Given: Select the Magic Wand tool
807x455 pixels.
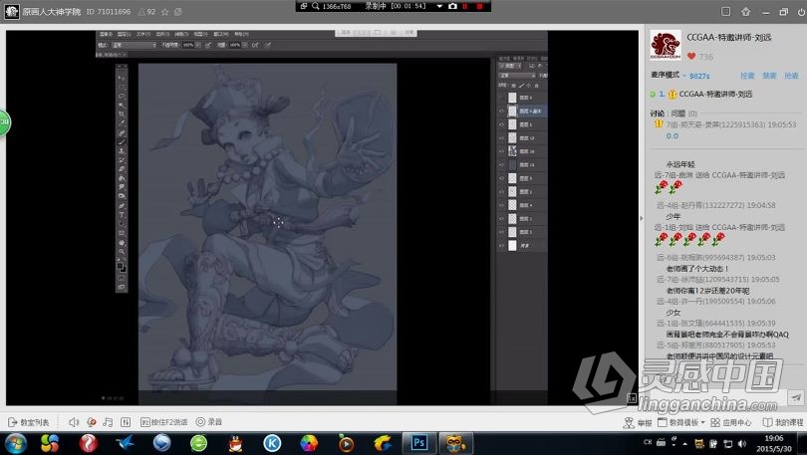Looking at the screenshot, I should click(x=122, y=105).
